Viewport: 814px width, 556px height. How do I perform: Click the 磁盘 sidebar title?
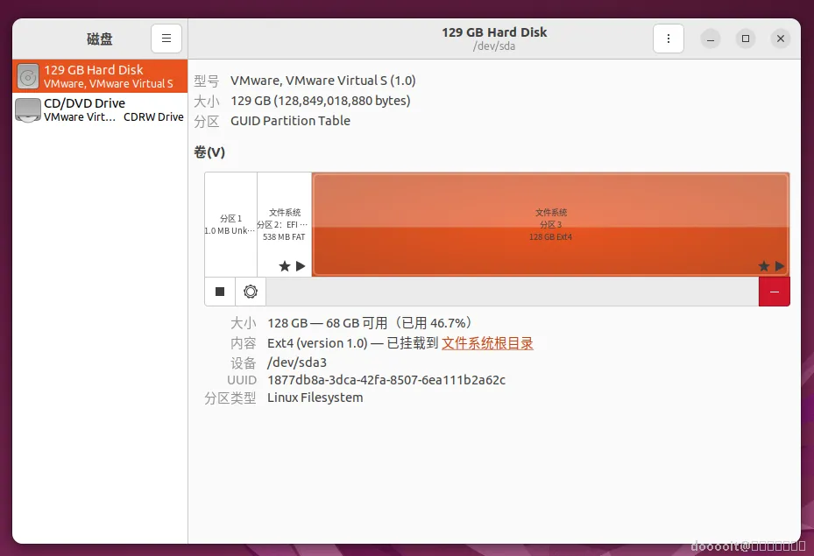pos(100,39)
